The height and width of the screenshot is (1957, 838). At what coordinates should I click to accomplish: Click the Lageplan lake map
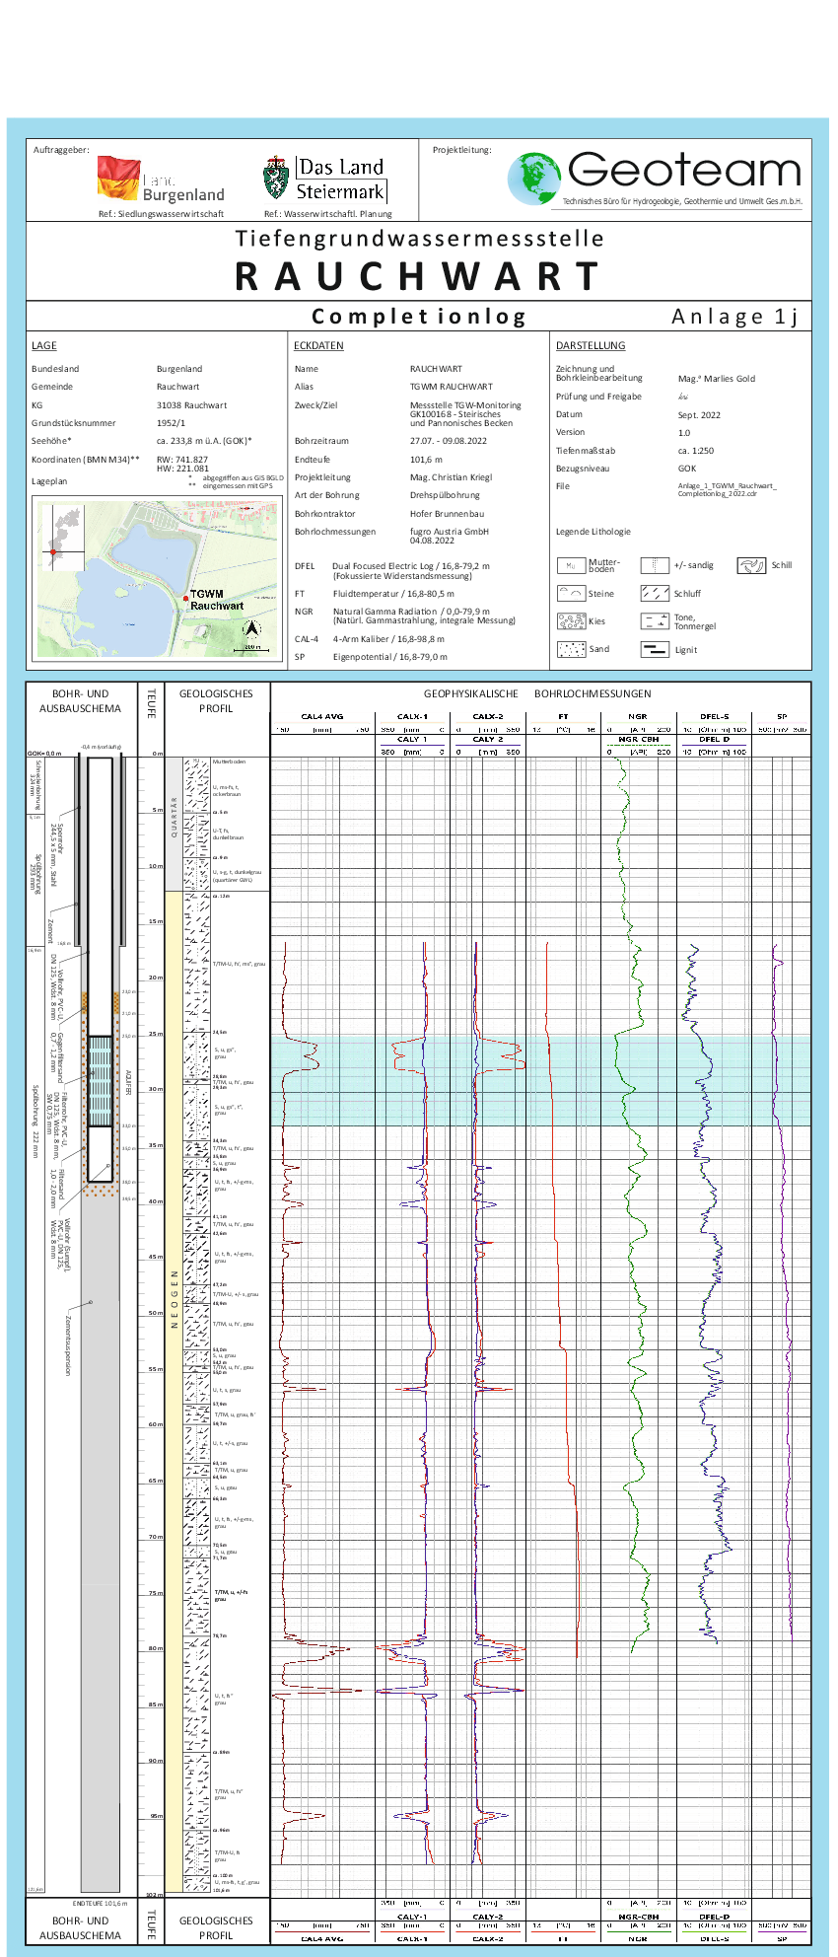click(x=158, y=580)
